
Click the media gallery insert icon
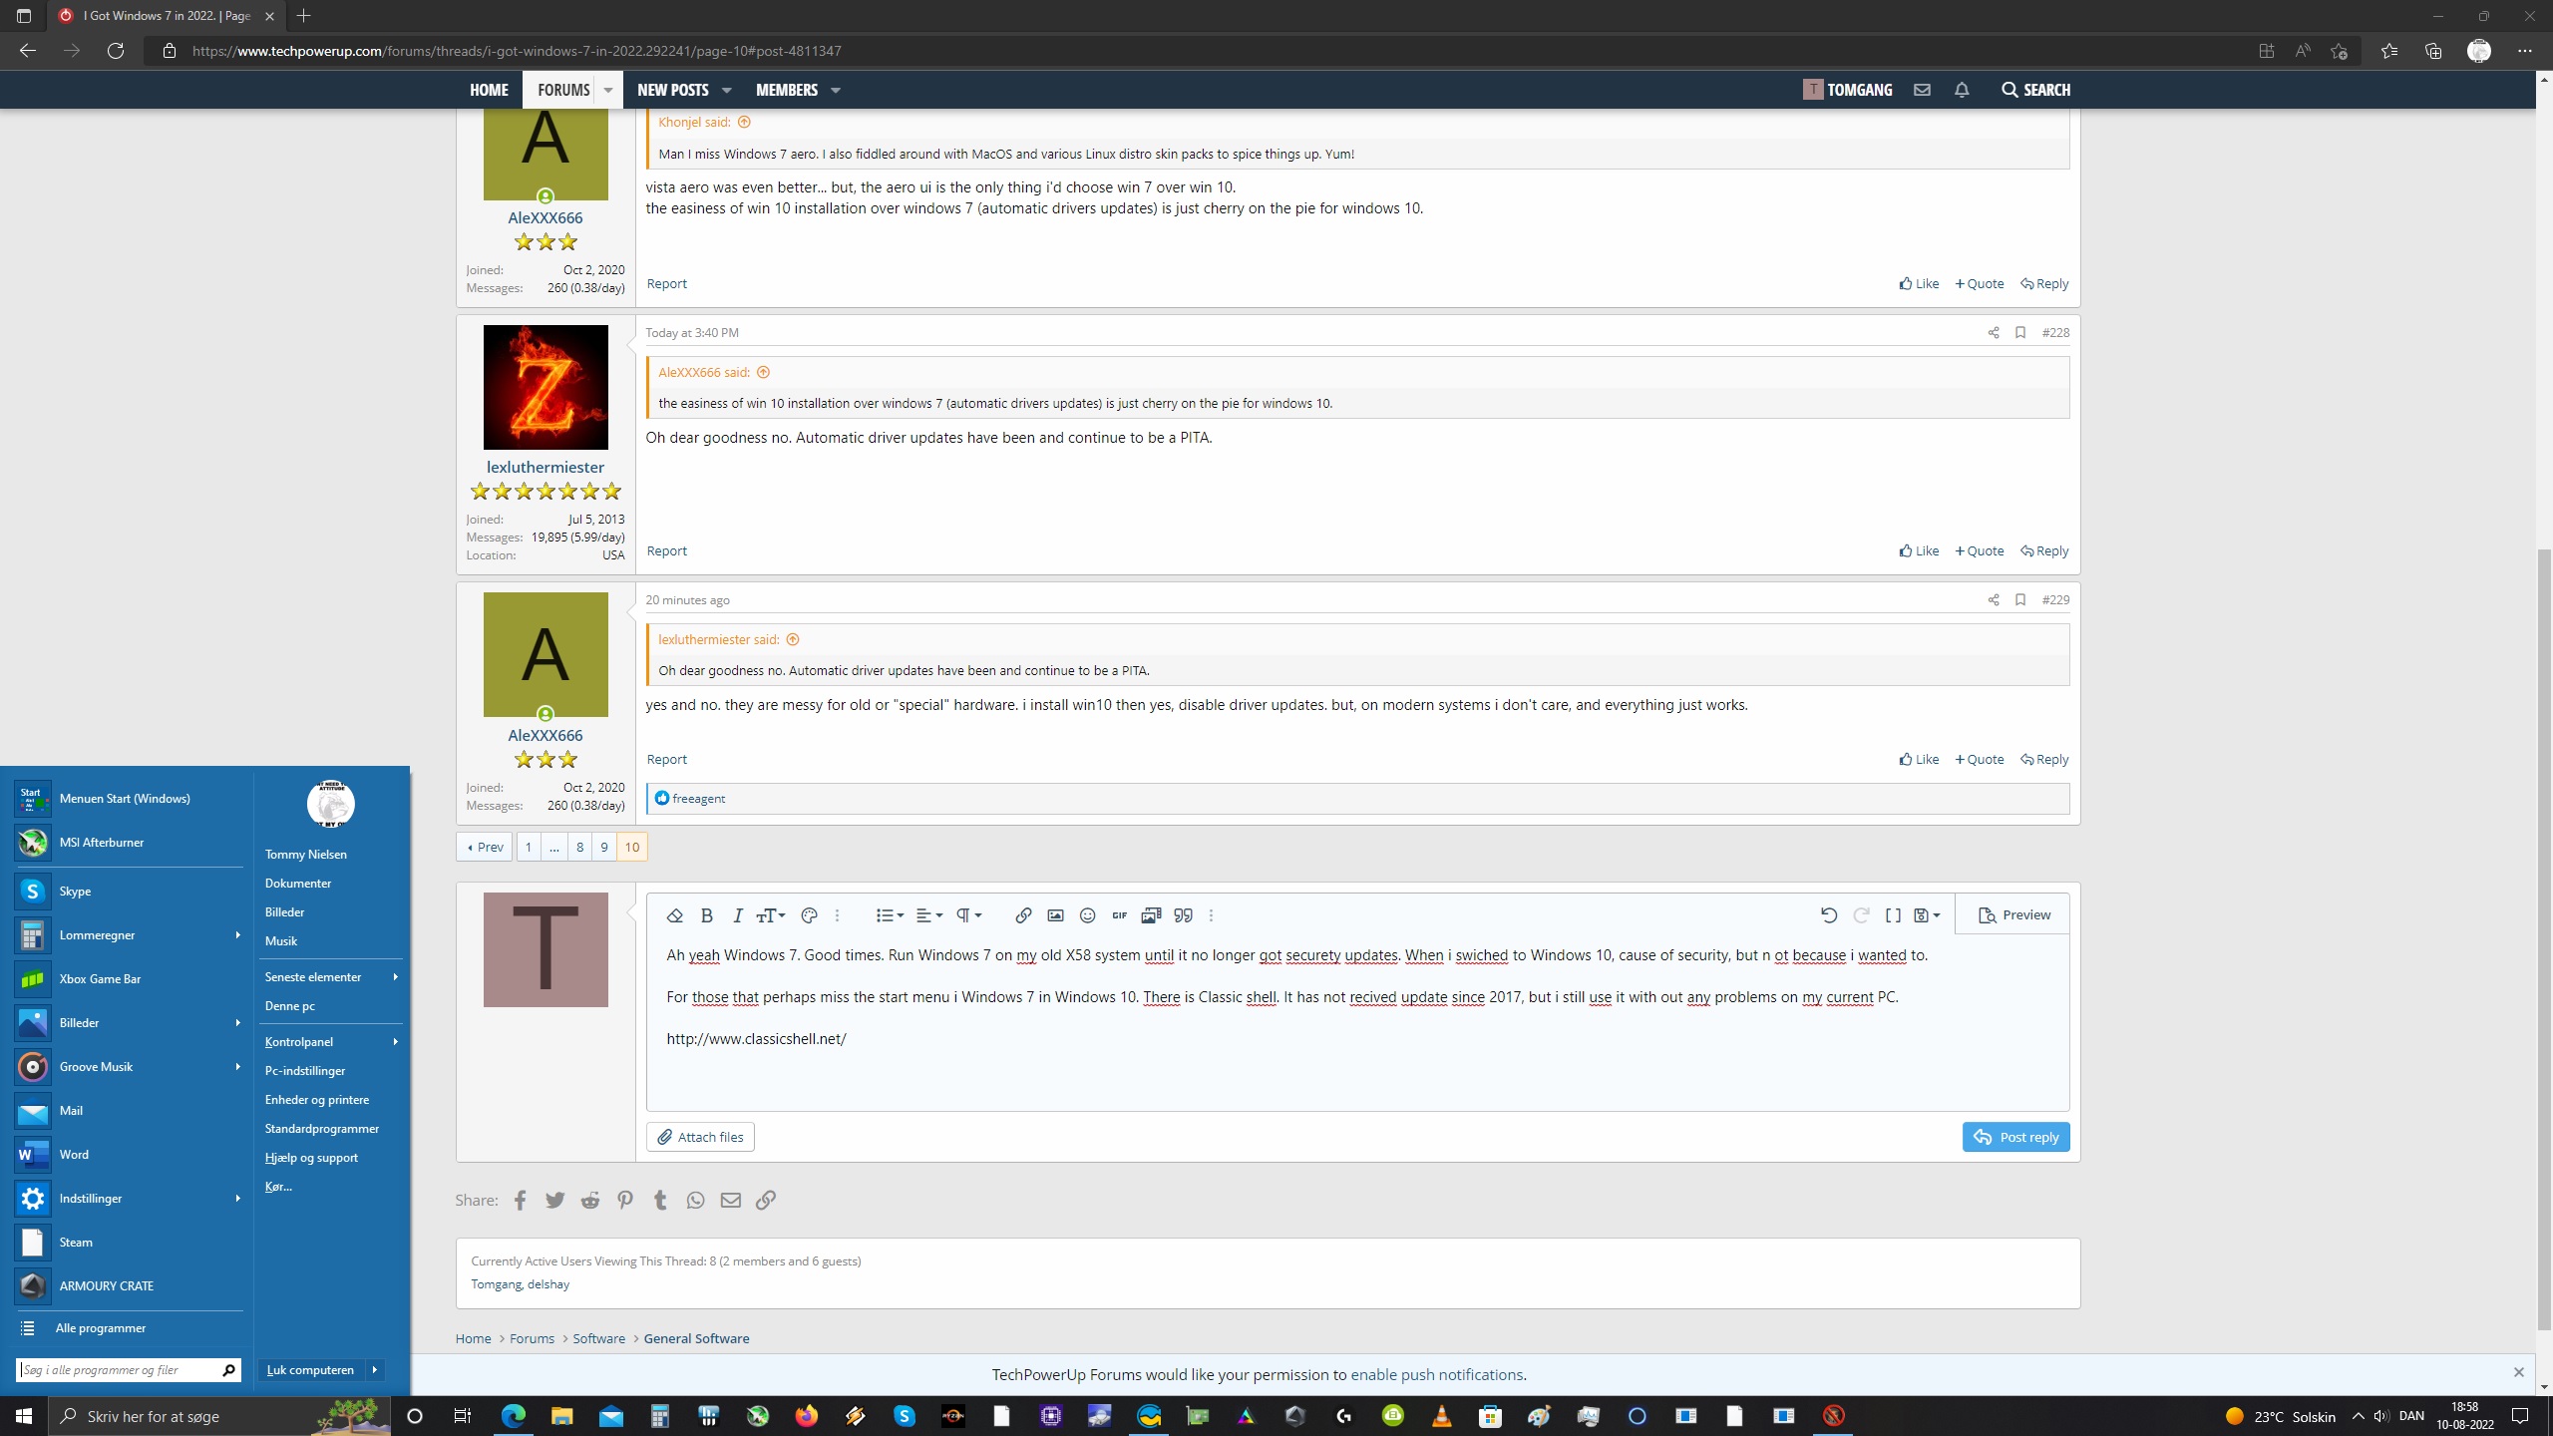tap(1151, 915)
